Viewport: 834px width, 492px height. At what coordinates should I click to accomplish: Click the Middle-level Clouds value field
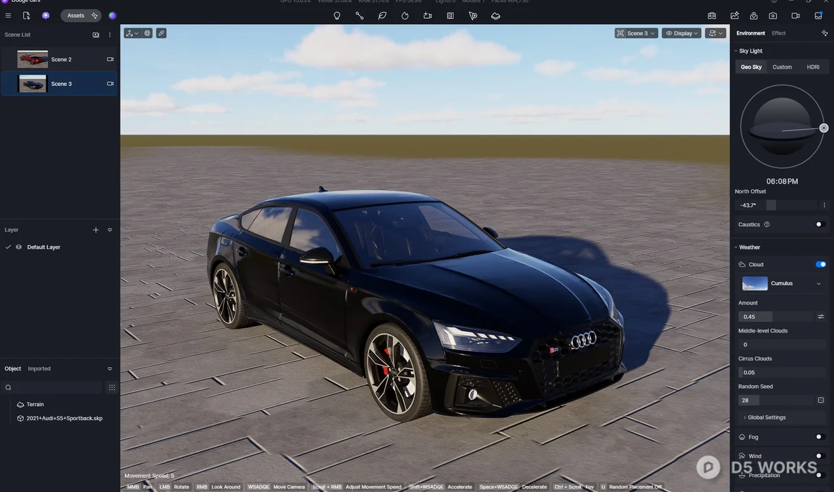click(781, 345)
